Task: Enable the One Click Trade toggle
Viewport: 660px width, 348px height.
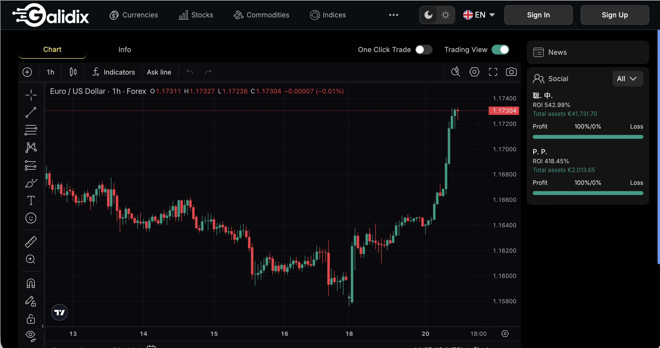Action: click(x=424, y=50)
